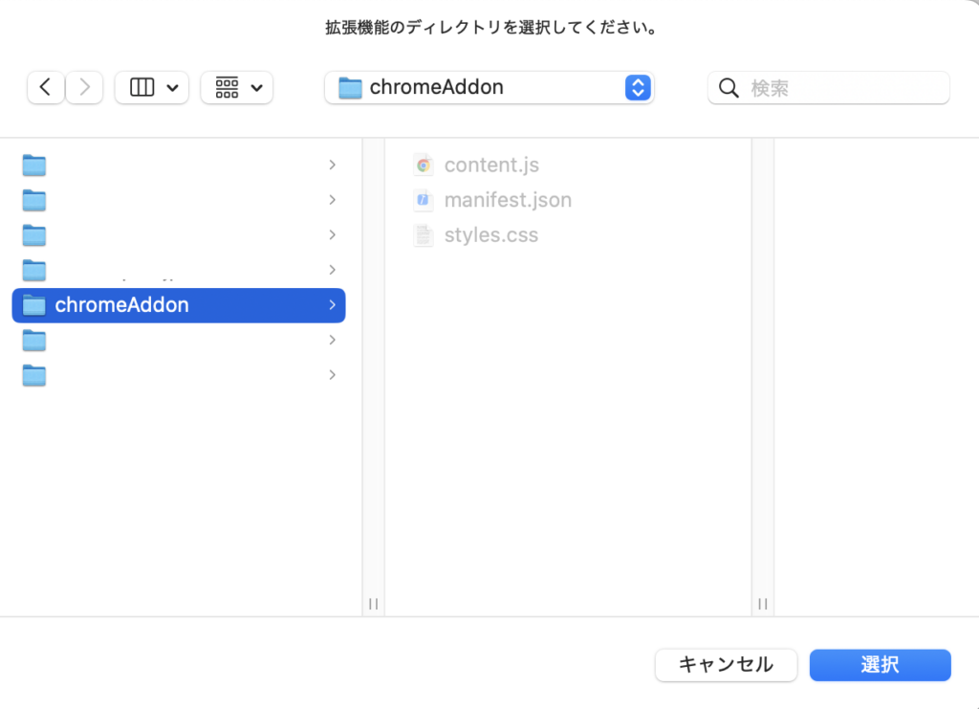Select the chromeAddon folder row
Screen dimensions: 979x709
(x=179, y=305)
